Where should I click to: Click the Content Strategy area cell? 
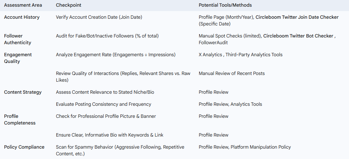[x=23, y=92]
